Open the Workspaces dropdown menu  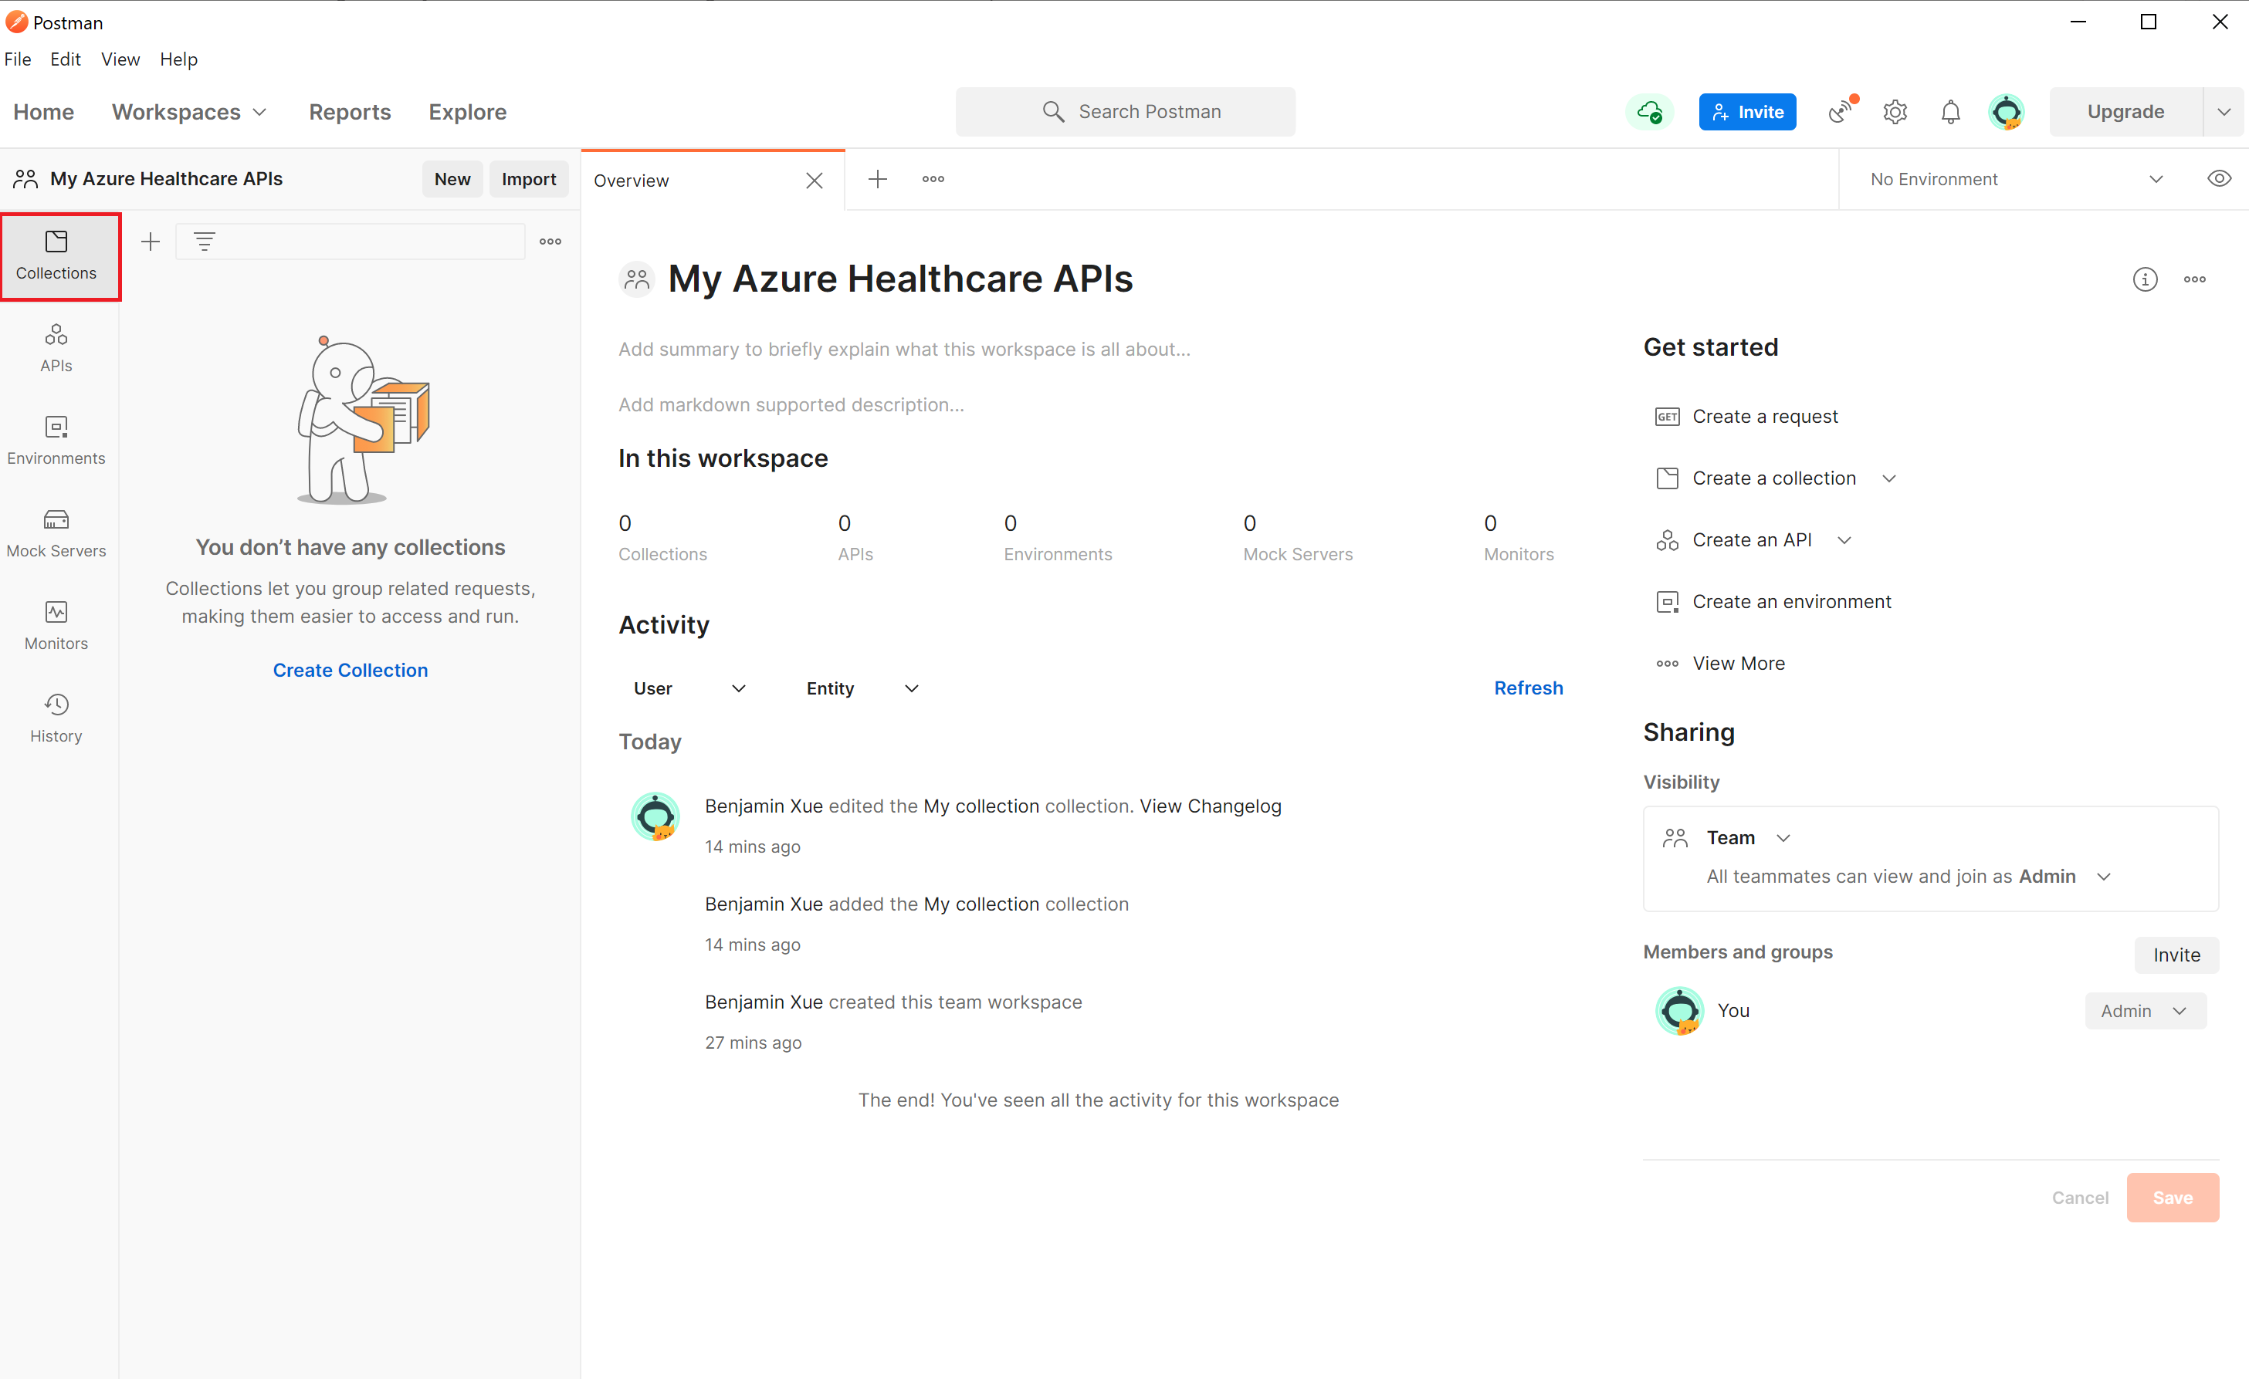189,111
